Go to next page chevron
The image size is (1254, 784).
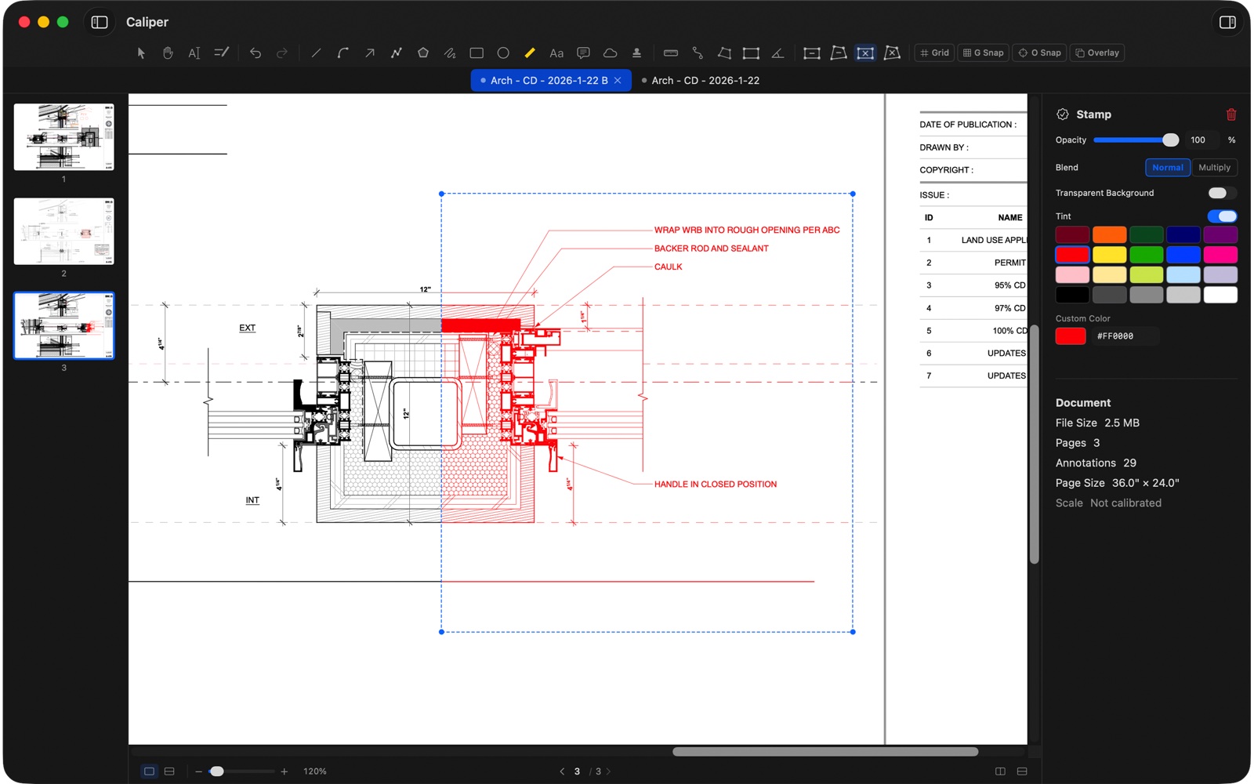coord(609,771)
